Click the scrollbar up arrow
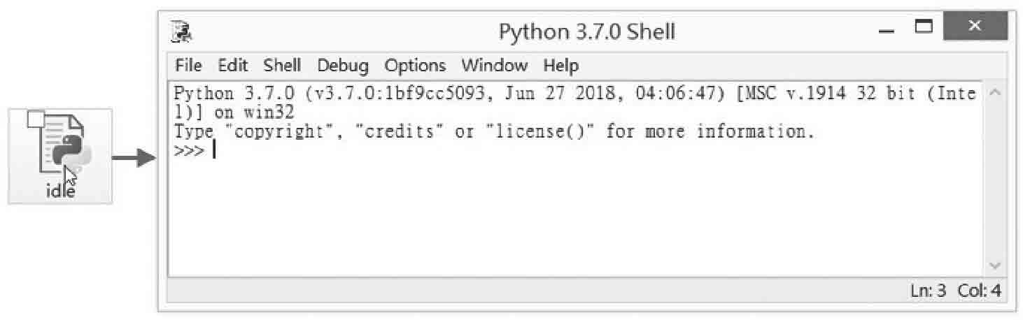Image resolution: width=1023 pixels, height=320 pixels. point(994,92)
